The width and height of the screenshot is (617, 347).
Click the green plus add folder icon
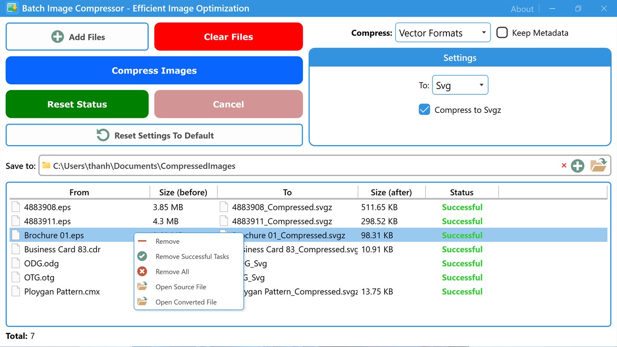(x=577, y=166)
